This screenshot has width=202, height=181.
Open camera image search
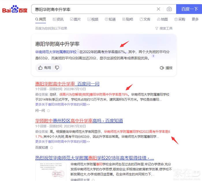[169, 9]
